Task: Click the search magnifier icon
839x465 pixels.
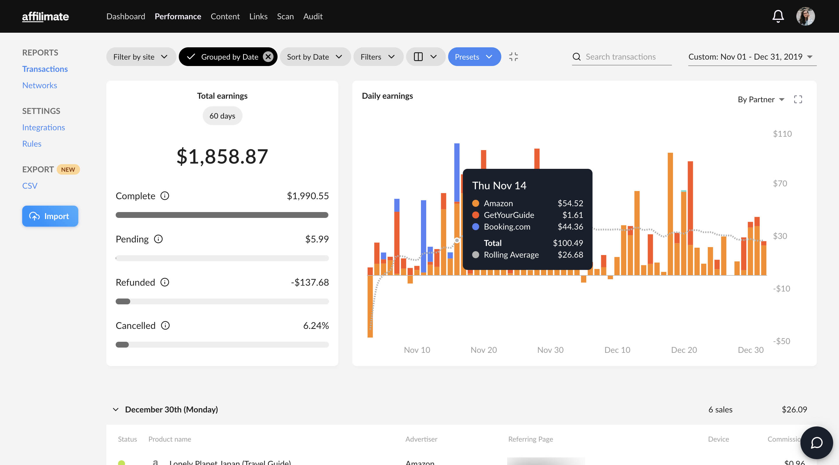Action: point(576,57)
